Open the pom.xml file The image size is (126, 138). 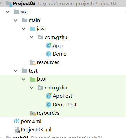(31, 122)
